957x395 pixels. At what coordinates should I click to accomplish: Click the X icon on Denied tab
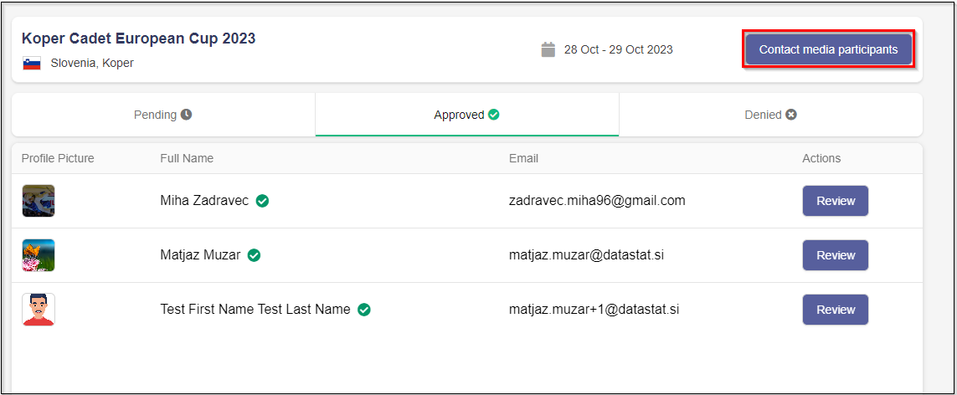[791, 115]
